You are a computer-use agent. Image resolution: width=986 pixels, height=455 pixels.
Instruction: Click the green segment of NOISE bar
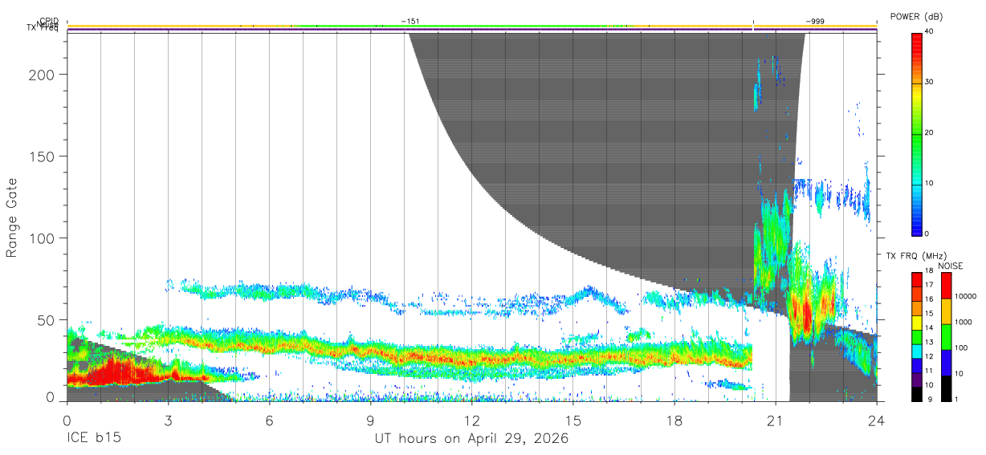coord(946,337)
